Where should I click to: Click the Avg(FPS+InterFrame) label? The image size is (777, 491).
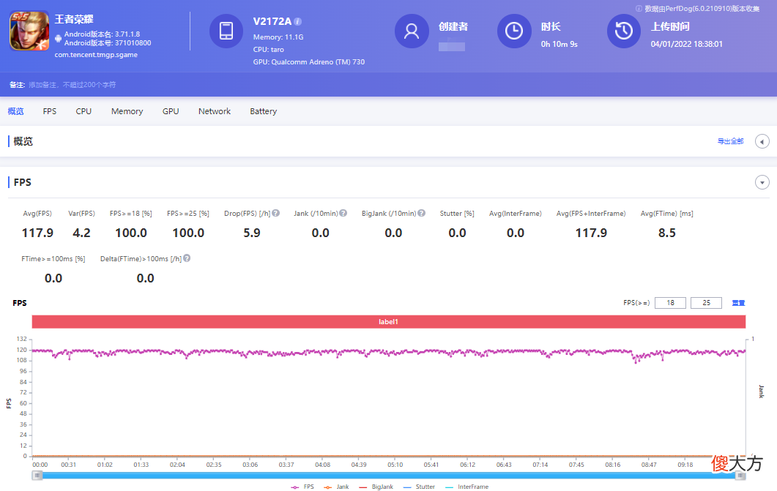591,214
